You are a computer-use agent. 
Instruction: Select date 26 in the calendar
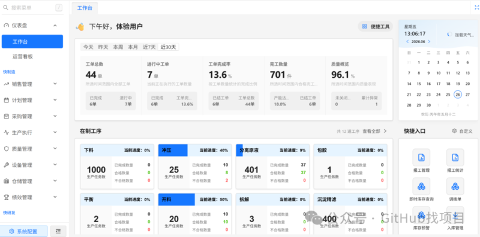[x=458, y=95]
